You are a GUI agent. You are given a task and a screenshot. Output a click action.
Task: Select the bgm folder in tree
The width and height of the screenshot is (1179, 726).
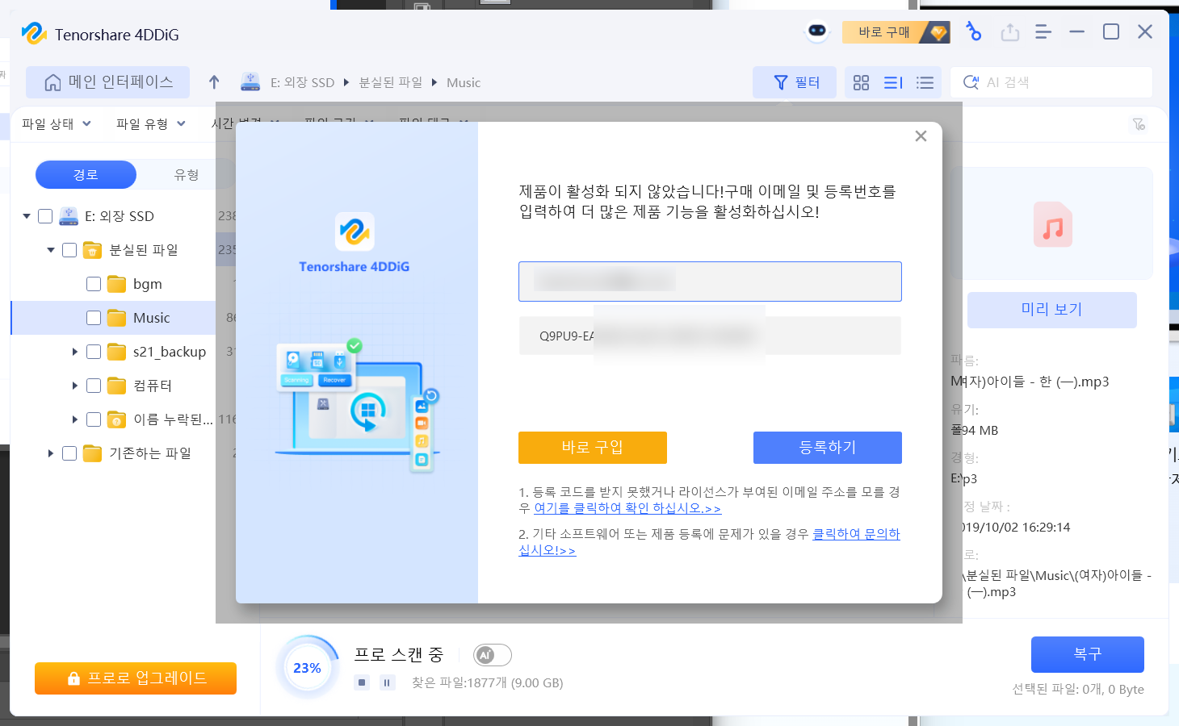(x=148, y=284)
